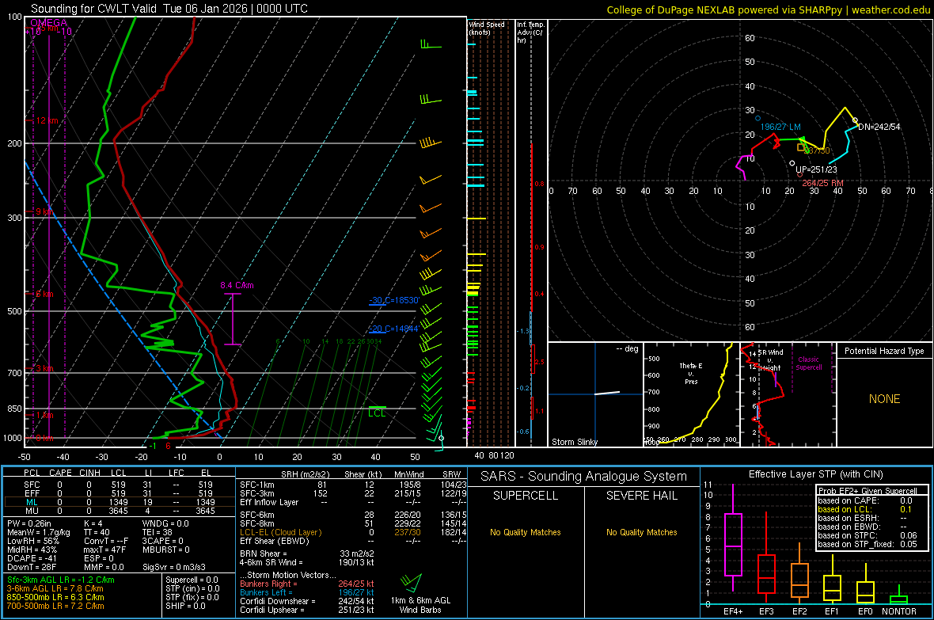Click the 'DN=242/54' hodograph label
Screen dimensions: 934x620
[x=879, y=127]
